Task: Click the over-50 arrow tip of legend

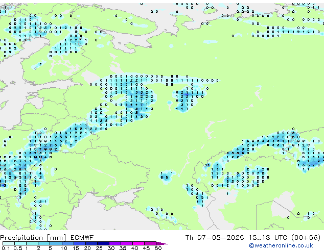Action: [162, 243]
